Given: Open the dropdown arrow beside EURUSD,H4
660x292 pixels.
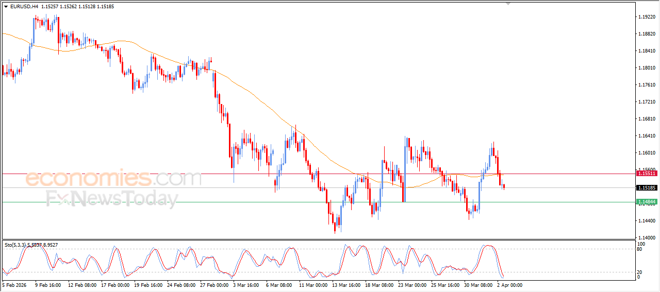Looking at the screenshot, I should point(6,7).
